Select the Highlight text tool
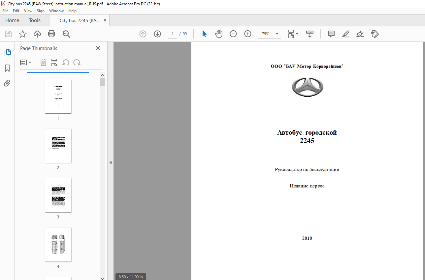Image resolution: width=425 pixels, height=280 pixels. 345,34
